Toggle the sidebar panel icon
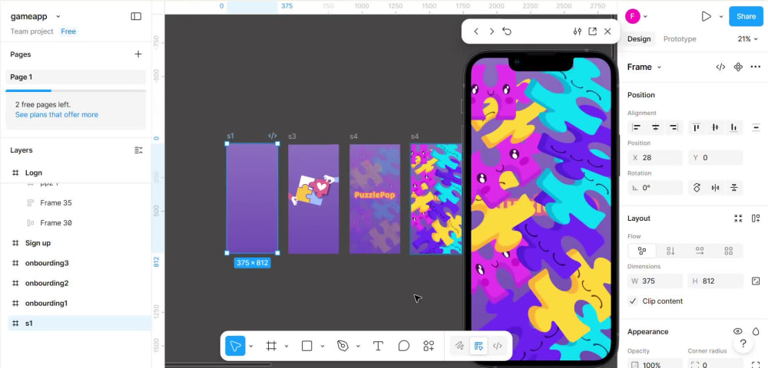 (136, 16)
